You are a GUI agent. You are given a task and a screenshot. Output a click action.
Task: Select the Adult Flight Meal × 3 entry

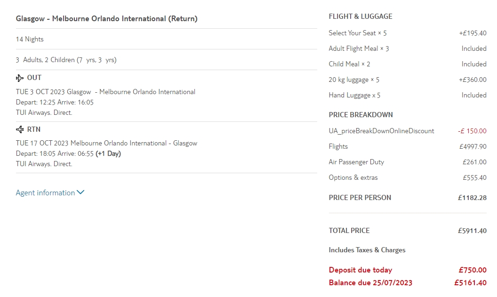click(x=359, y=49)
